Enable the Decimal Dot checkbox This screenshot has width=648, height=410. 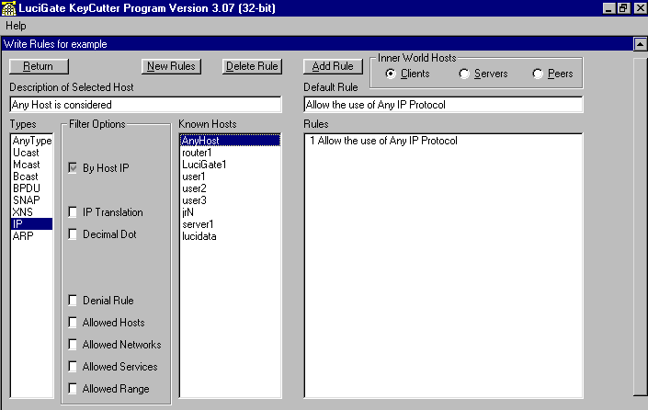coord(73,233)
